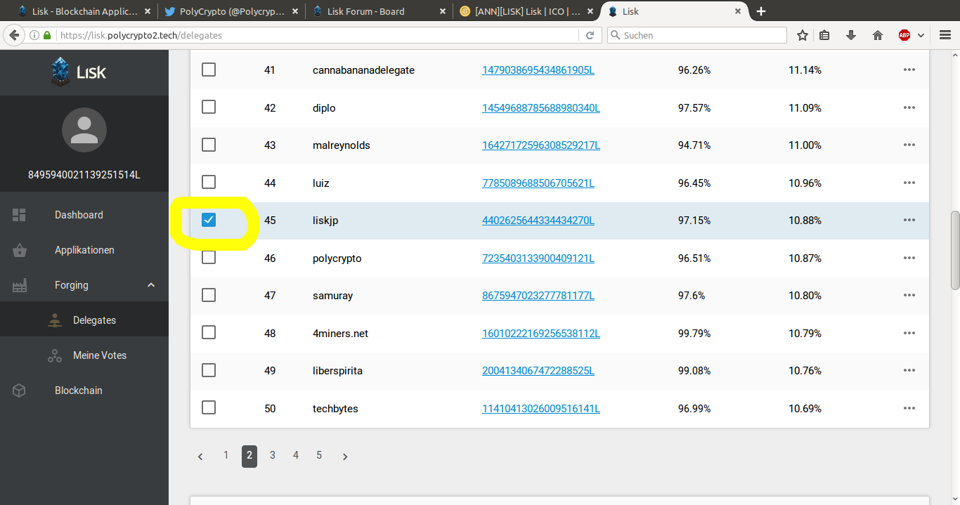Open address link 16010222169256538112L
The image size is (960, 505).
[x=541, y=334]
